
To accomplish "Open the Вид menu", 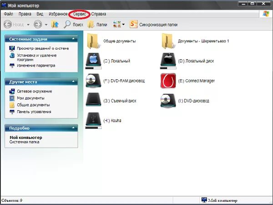I will tap(40, 14).
